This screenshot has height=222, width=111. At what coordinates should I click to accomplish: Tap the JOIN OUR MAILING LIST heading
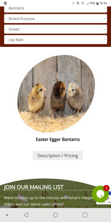pyautogui.click(x=34, y=187)
